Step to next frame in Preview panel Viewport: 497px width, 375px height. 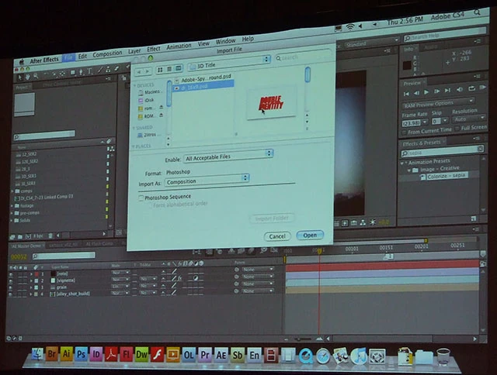436,91
